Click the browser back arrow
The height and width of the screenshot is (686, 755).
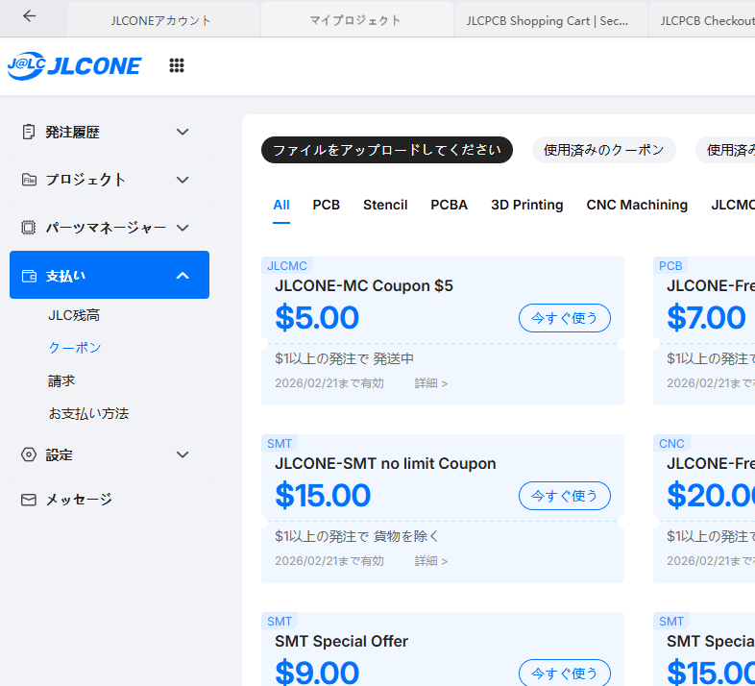click(30, 16)
